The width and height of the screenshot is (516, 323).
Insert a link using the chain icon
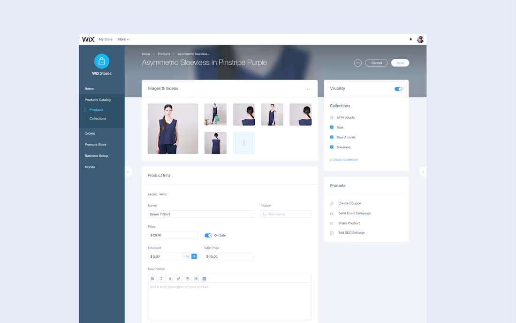pyautogui.click(x=178, y=278)
